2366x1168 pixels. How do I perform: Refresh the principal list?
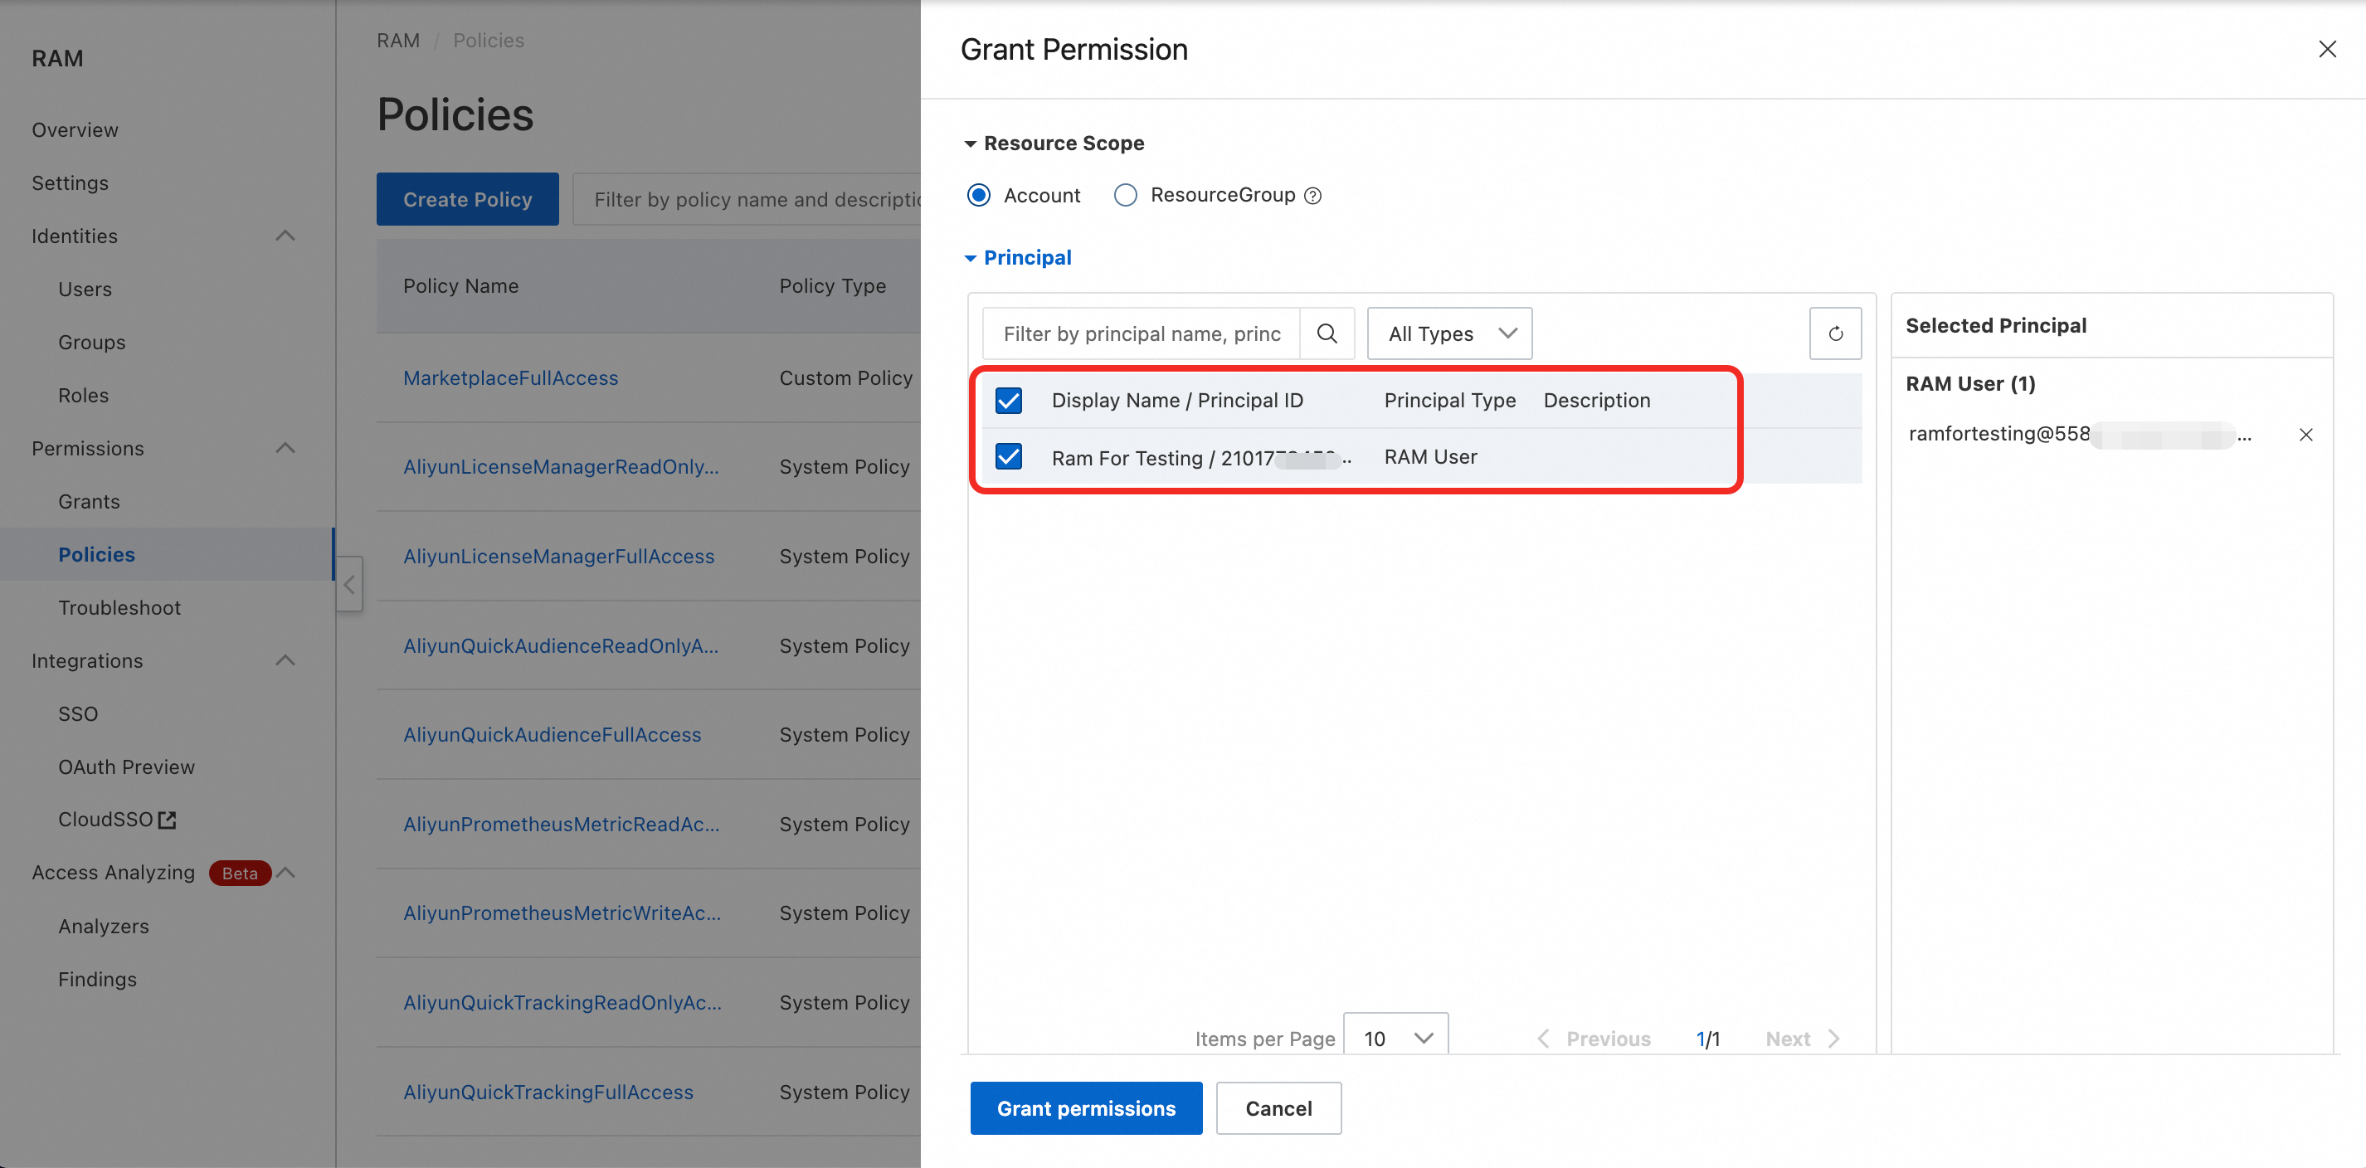click(1834, 333)
